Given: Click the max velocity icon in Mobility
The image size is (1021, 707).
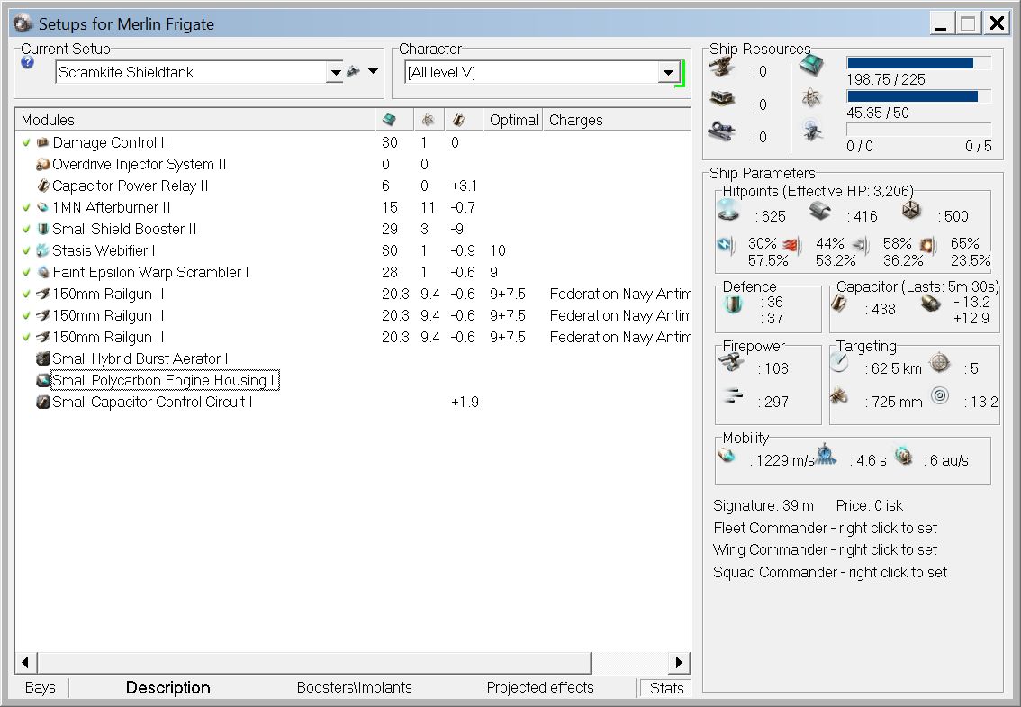Looking at the screenshot, I should (x=727, y=455).
